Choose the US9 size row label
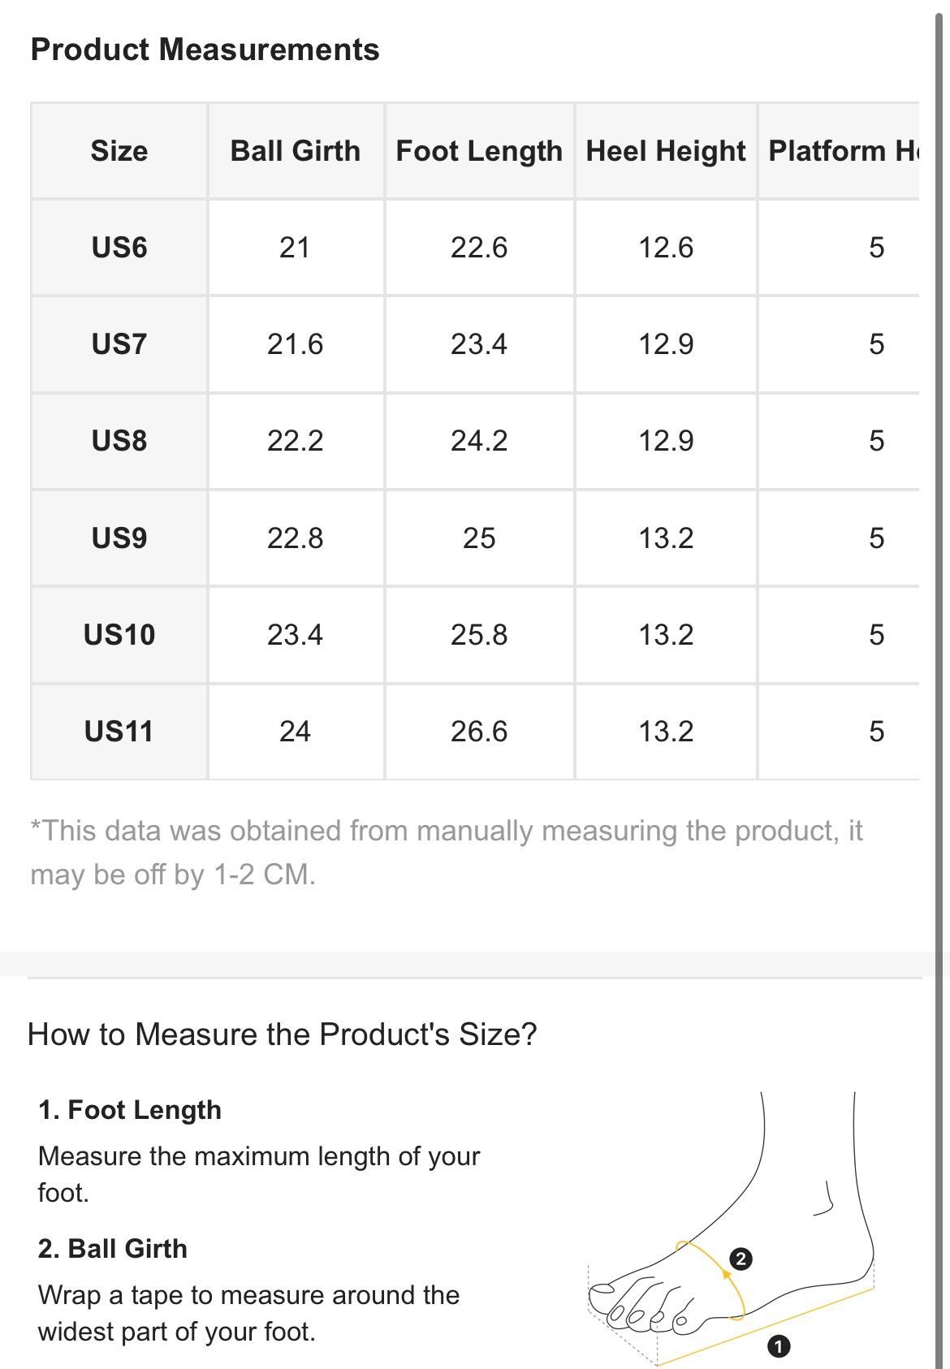The image size is (950, 1369). pos(119,538)
